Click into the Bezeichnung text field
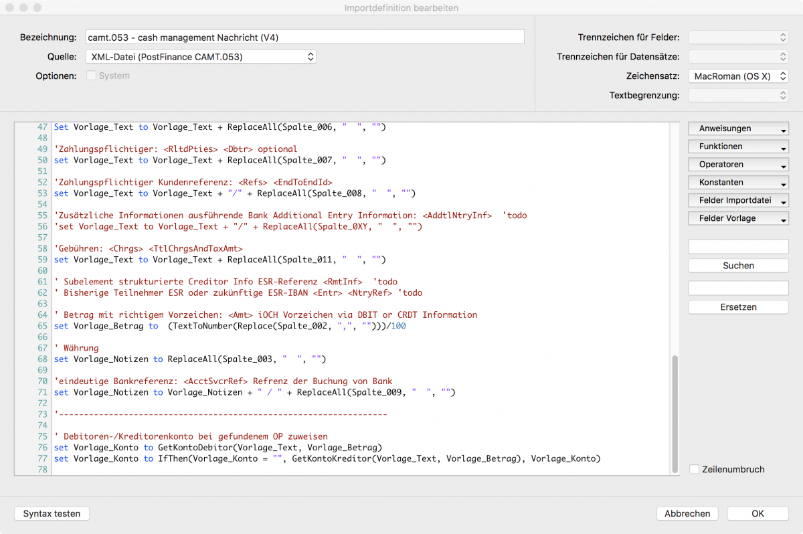 [x=304, y=37]
